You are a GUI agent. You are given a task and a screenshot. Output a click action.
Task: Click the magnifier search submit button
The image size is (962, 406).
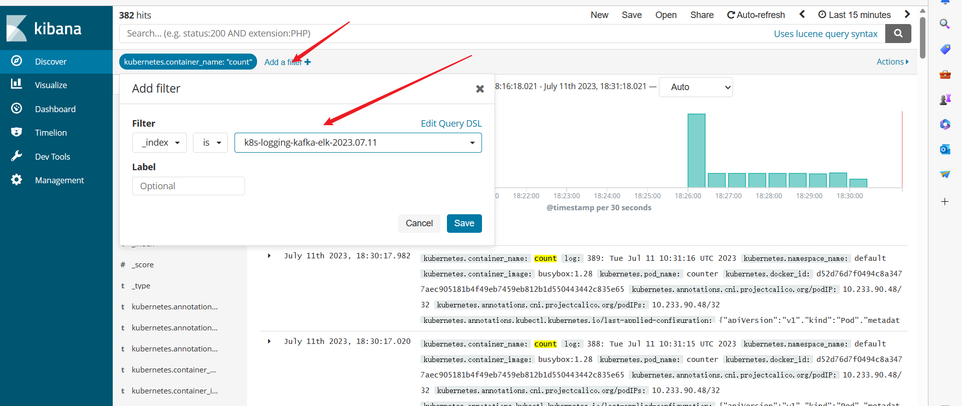coord(898,34)
